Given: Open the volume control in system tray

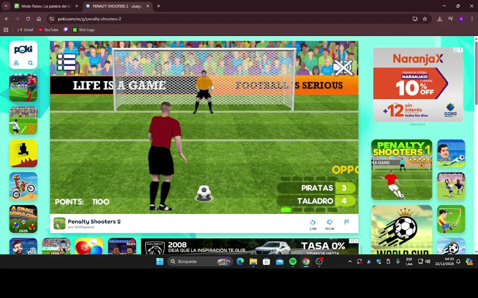Looking at the screenshot, I should (428, 262).
